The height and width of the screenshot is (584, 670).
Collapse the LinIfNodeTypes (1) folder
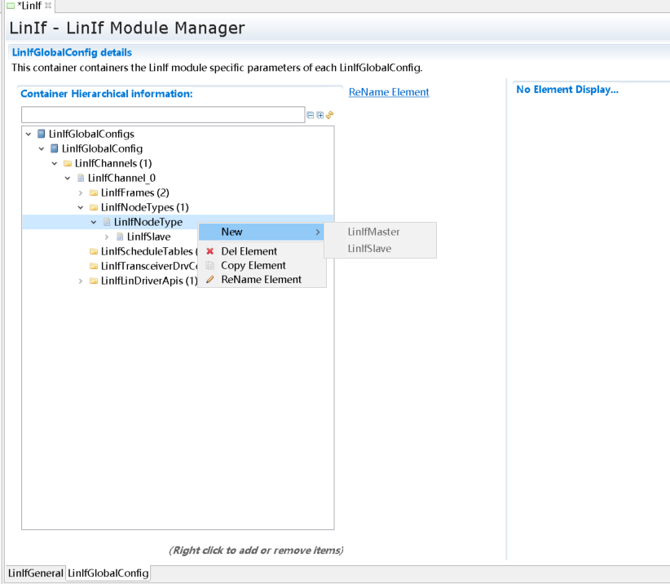pyautogui.click(x=81, y=207)
